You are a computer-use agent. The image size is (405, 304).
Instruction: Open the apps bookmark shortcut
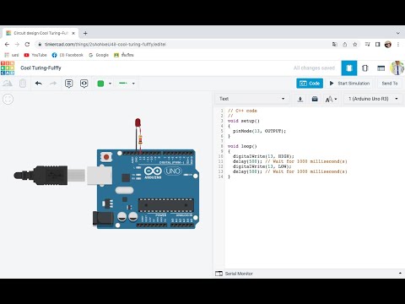click(12, 55)
